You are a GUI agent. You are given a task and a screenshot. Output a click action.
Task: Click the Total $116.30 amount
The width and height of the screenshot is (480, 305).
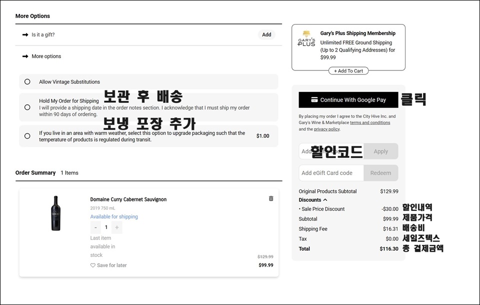tap(389, 248)
